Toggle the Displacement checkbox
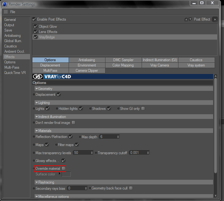 (59, 94)
